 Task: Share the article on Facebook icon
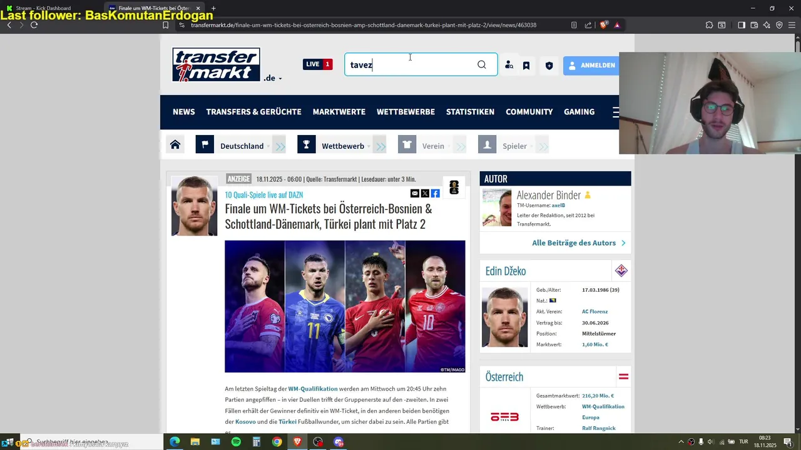pyautogui.click(x=435, y=194)
